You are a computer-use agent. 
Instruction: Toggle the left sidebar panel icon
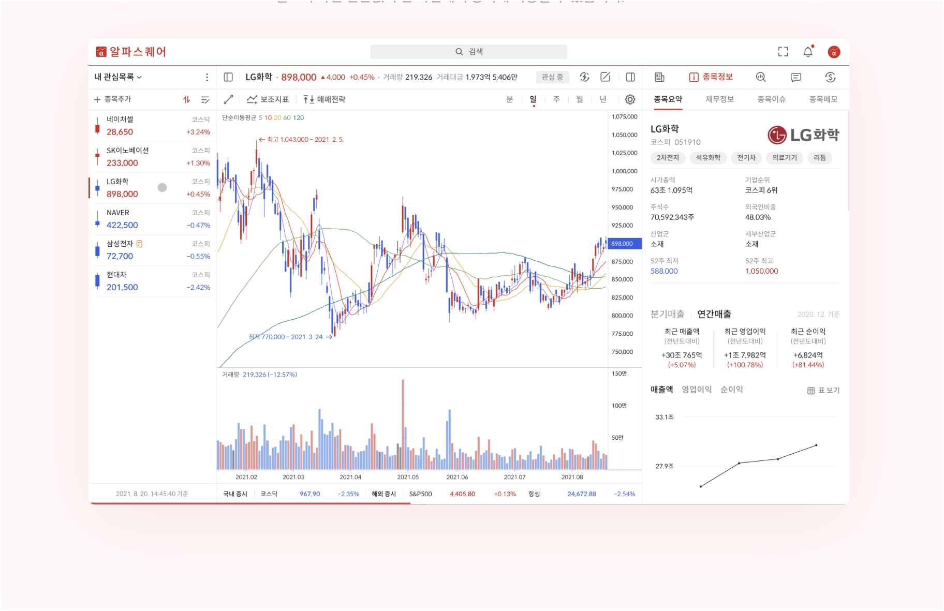point(228,77)
